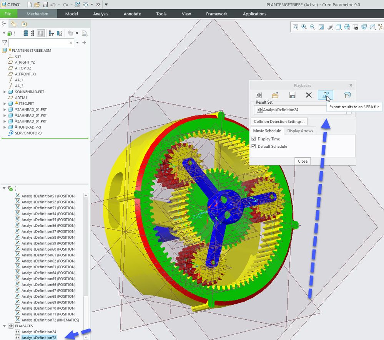Switch to the Display Arrows tab
Viewport: 384px width, 340px height.
pos(300,131)
